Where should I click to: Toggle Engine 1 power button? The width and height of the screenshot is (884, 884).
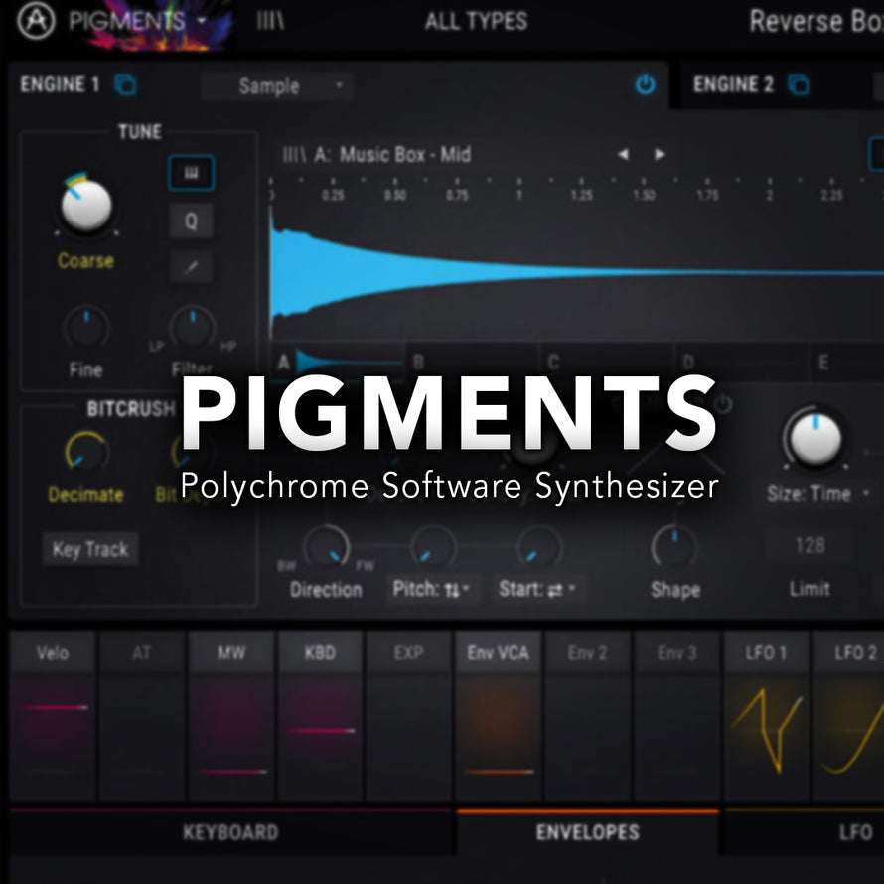pos(645,85)
